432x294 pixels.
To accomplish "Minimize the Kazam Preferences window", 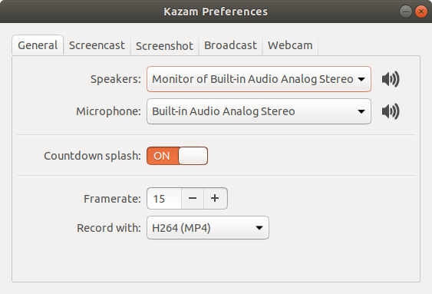I will tap(406, 12).
